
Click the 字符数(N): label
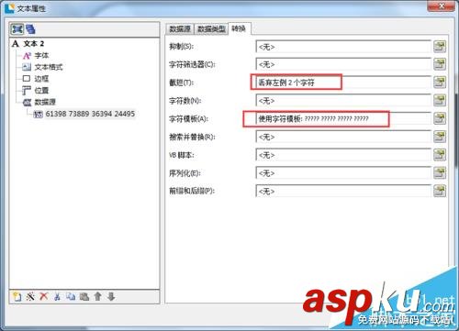[185, 100]
